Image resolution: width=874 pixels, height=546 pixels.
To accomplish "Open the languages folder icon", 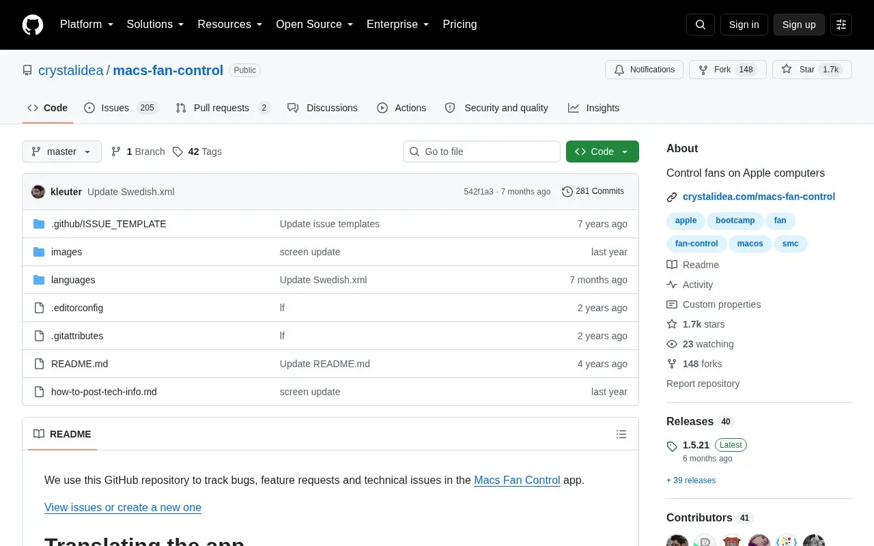I will (39, 280).
